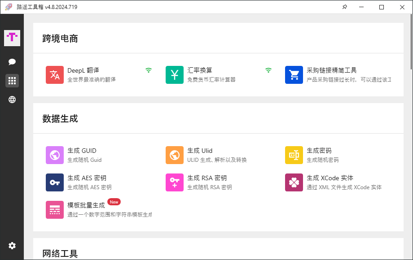
Task: Launch the 生成 GUID globe icon
Action: [55, 155]
